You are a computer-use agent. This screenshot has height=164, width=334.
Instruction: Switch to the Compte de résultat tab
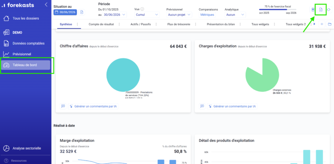click(x=101, y=24)
